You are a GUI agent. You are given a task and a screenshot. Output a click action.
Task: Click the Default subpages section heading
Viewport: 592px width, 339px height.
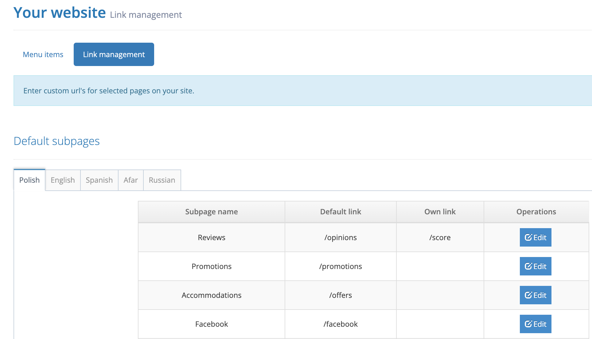coord(57,141)
